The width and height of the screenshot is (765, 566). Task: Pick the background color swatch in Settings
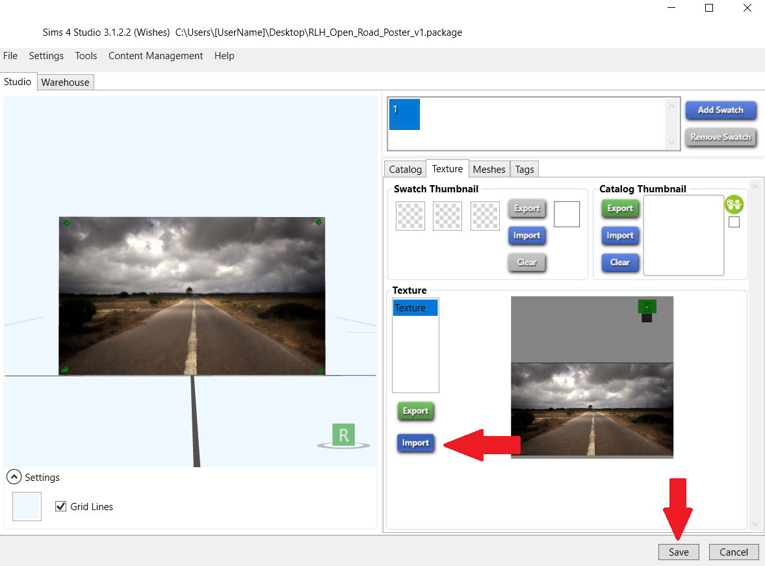point(27,506)
